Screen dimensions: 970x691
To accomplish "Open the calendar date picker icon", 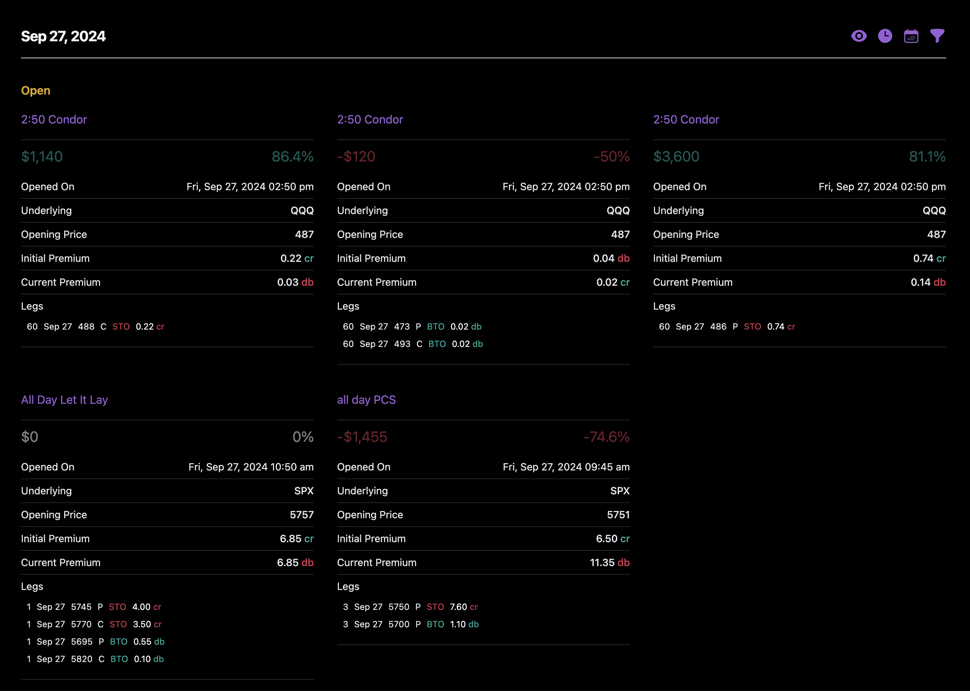I will coord(911,36).
